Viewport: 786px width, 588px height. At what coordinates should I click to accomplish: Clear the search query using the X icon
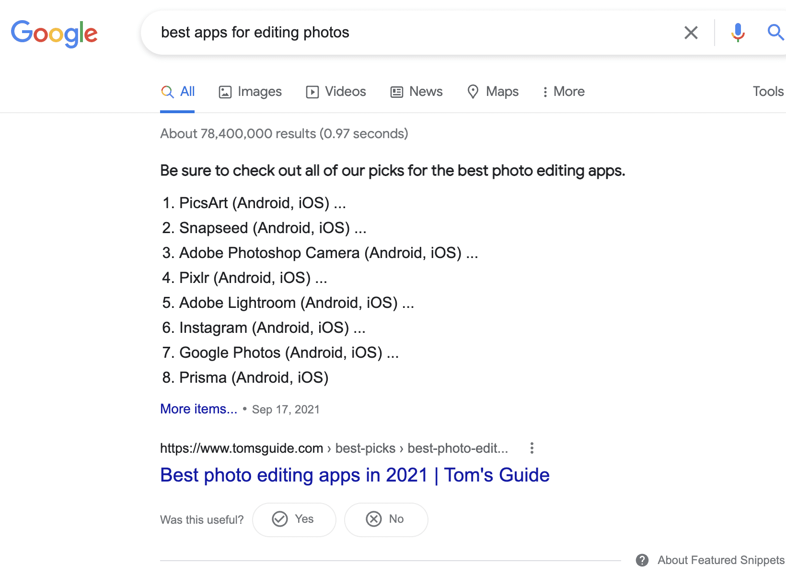click(691, 33)
